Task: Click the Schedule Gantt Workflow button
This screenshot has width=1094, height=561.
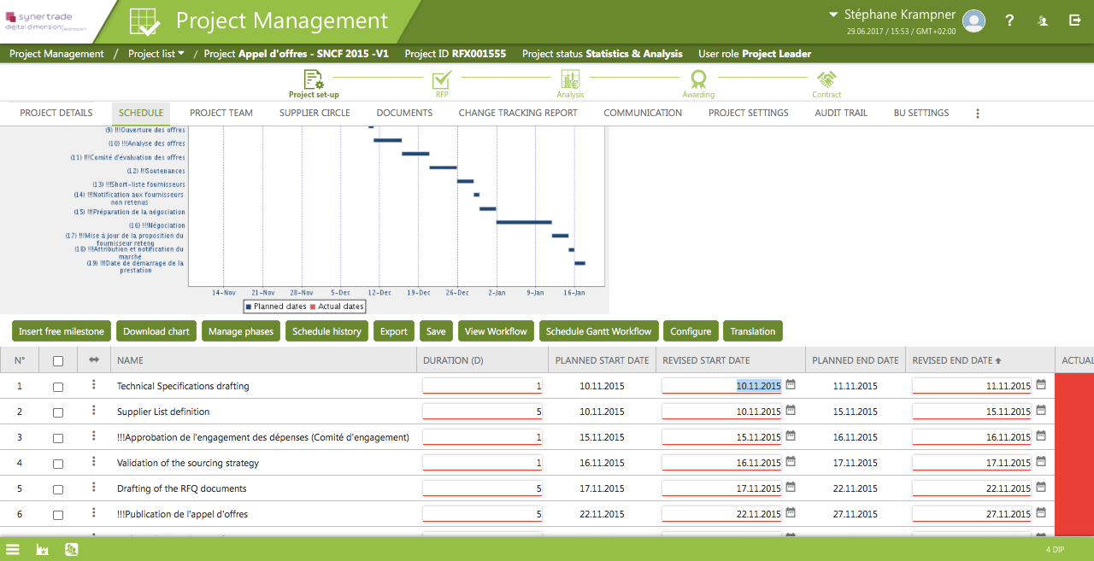Action: 598,330
